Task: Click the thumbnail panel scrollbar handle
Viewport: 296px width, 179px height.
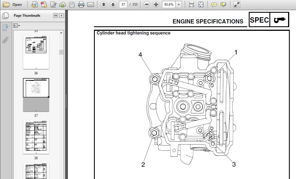Action: click(x=61, y=52)
